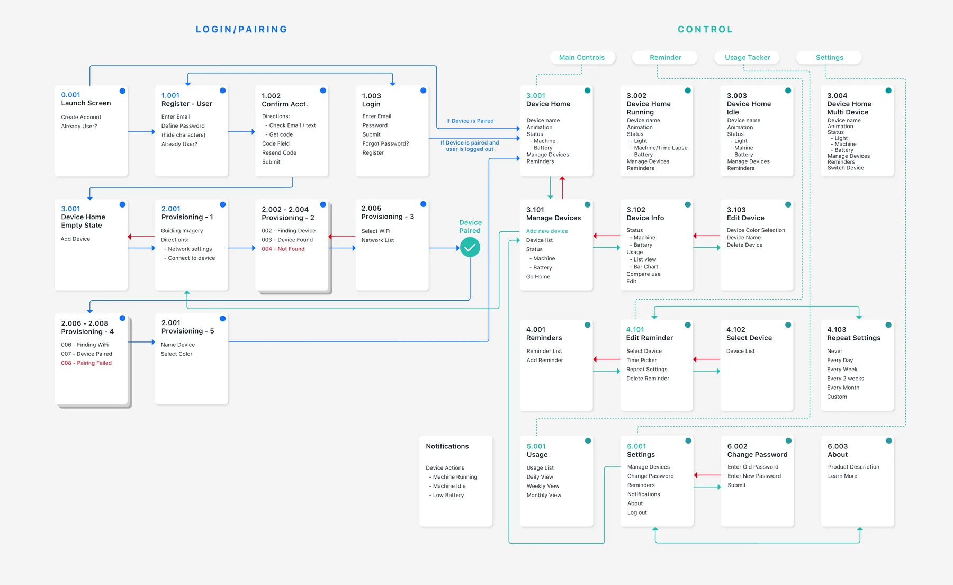Viewport: 953px width, 585px height.
Task: Click 'Resend Code' in Confirm Acct. card
Action: coord(279,153)
